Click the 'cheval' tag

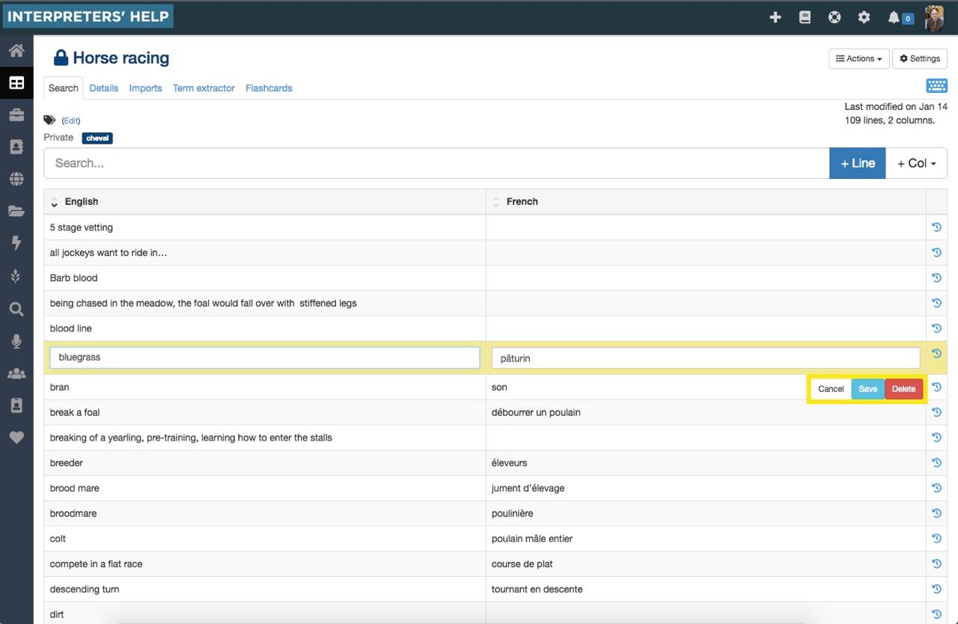point(97,138)
